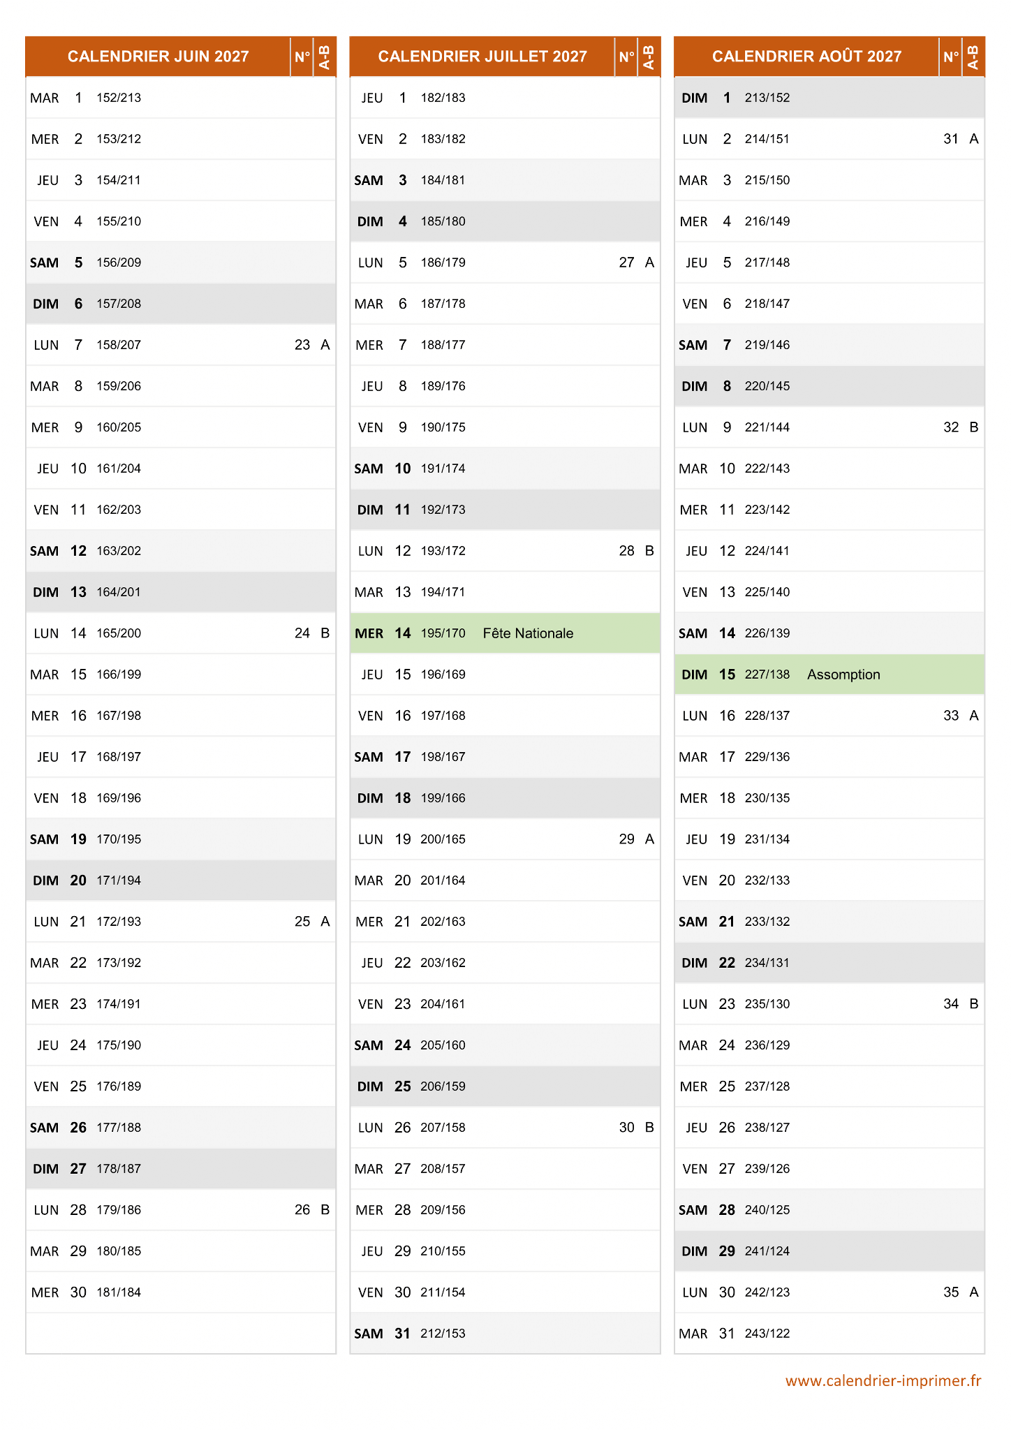Click day count 182/183 on July 1
1011x1430 pixels.
coord(443,98)
